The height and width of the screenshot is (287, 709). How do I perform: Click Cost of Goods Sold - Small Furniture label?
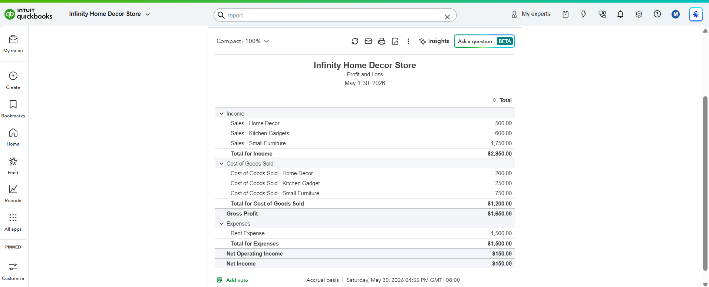pos(275,193)
